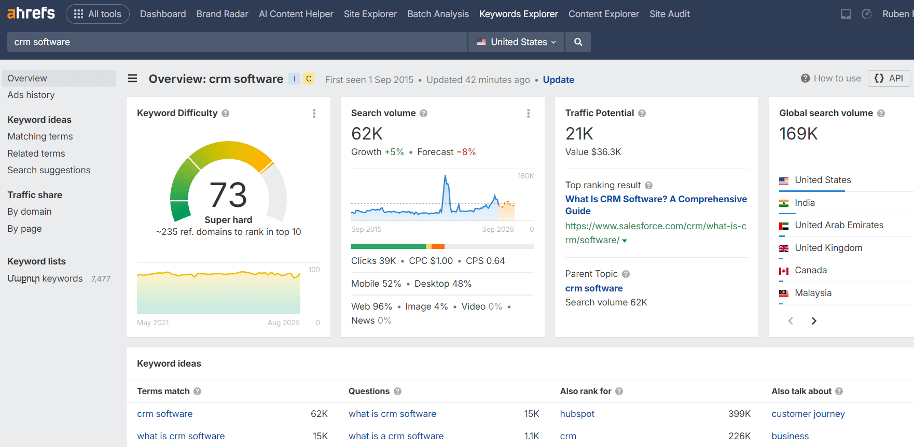Select Malaysia in global volume list
The width and height of the screenshot is (914, 447).
[813, 293]
